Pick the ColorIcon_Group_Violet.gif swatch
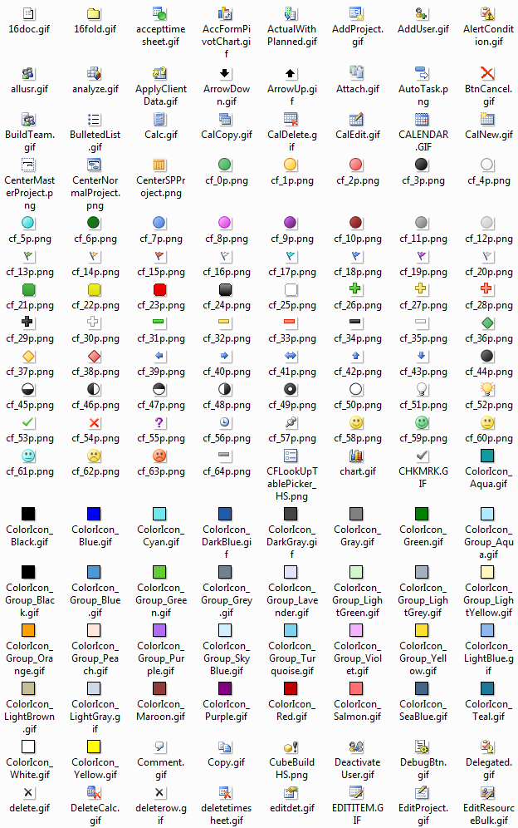 [x=357, y=630]
